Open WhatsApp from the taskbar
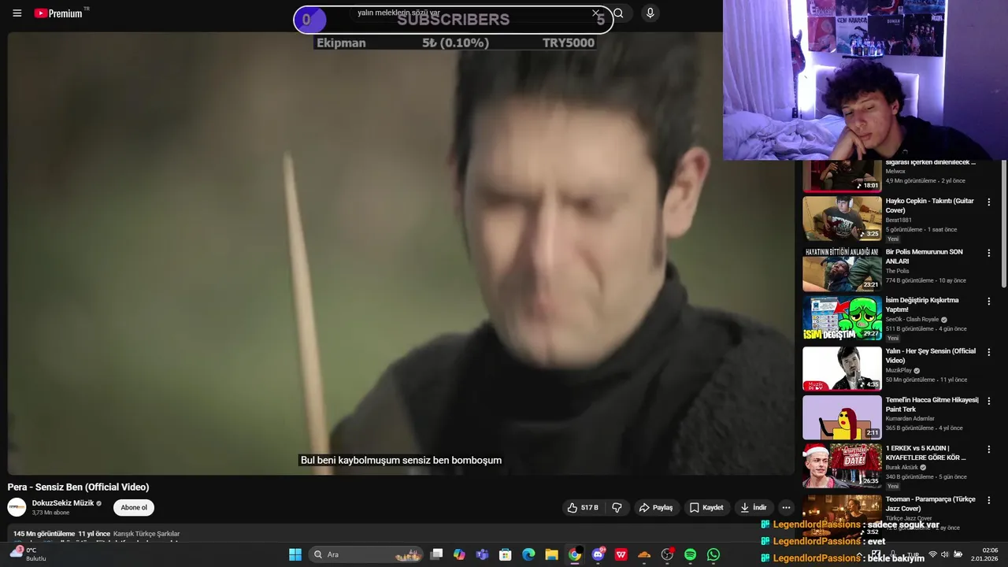Viewport: 1008px width, 567px height. click(713, 554)
